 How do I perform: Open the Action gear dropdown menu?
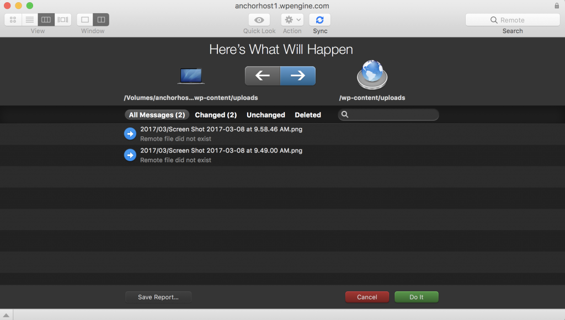tap(292, 20)
